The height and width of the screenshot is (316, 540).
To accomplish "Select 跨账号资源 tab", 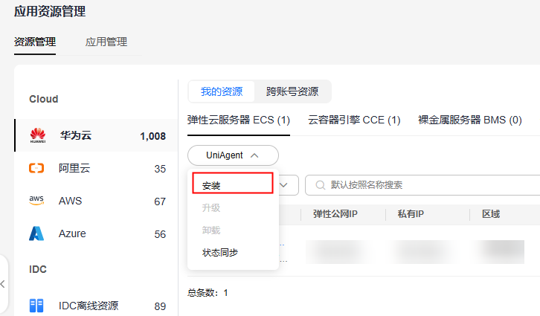I will tap(292, 91).
